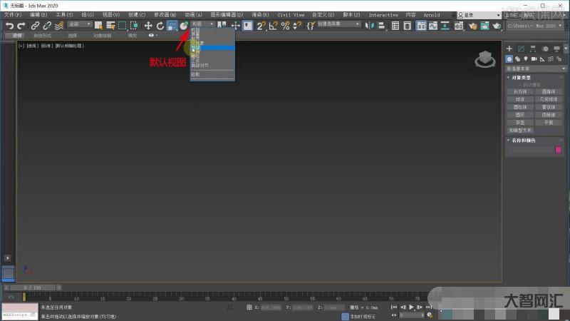
Task: Toggle the ribbon display
Action: pos(421,26)
